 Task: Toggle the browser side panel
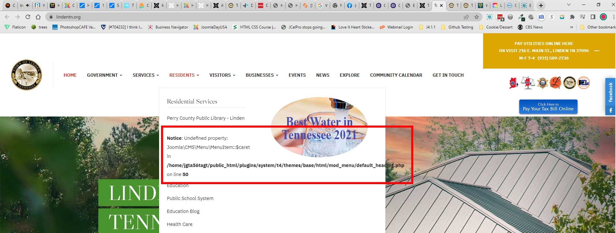point(593,17)
